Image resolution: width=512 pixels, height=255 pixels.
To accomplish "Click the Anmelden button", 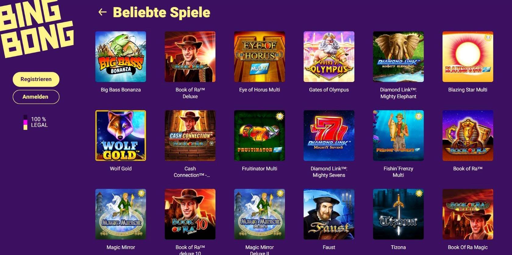I will click(36, 97).
